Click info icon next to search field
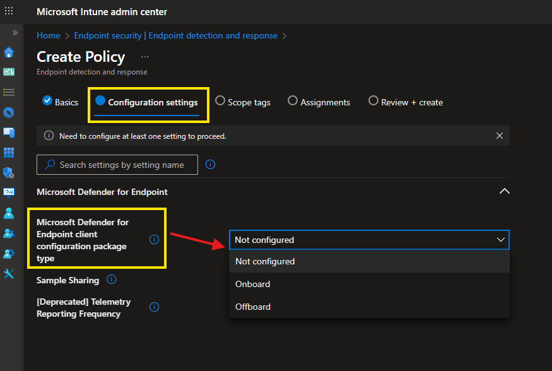The image size is (552, 371). pyautogui.click(x=210, y=165)
